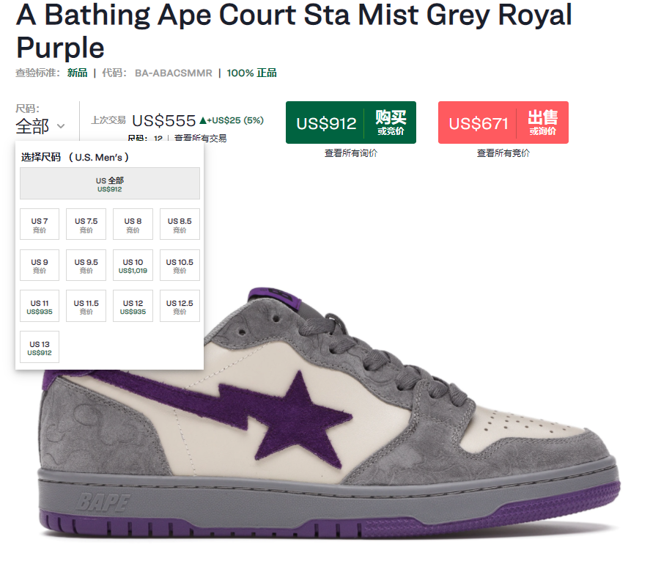Pick the US 8 size tile

[133, 224]
